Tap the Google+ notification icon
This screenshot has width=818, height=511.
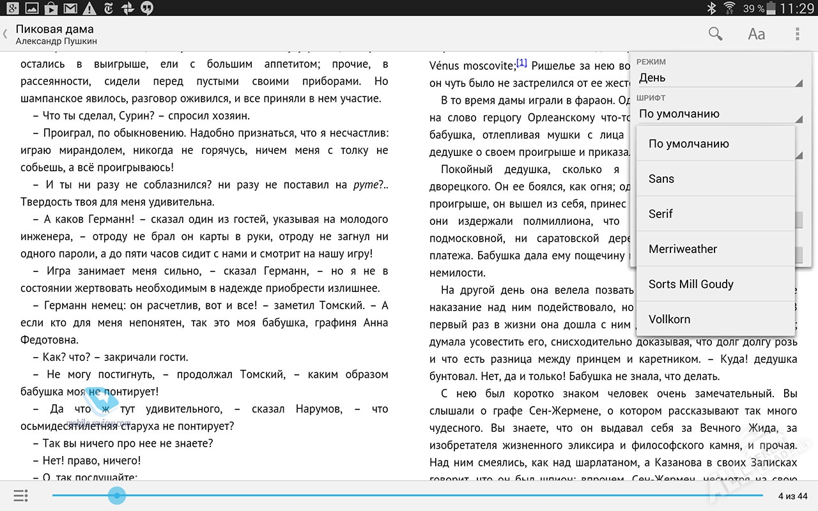(12, 8)
